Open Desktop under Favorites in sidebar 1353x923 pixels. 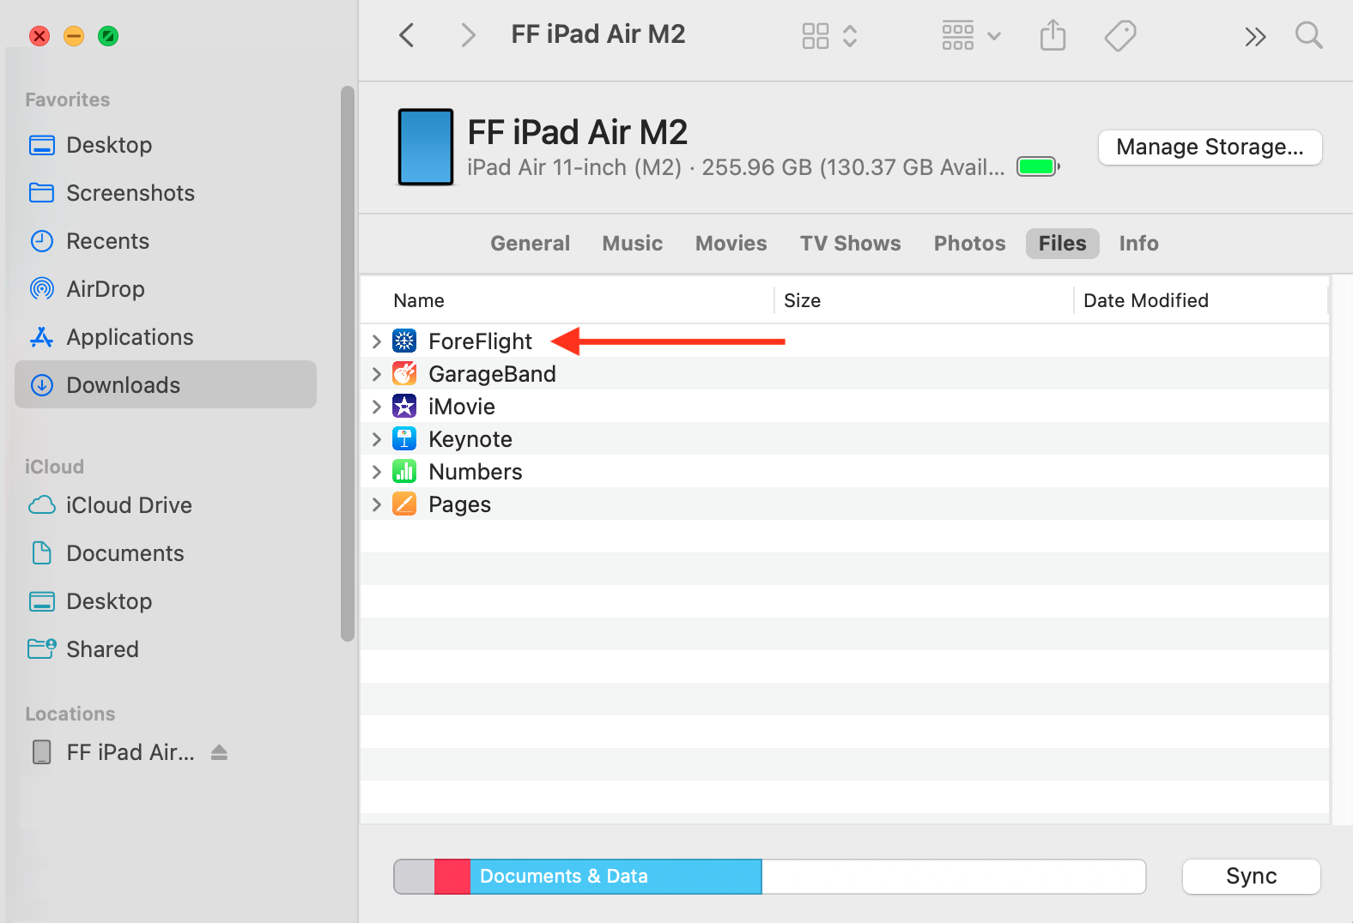click(x=166, y=145)
